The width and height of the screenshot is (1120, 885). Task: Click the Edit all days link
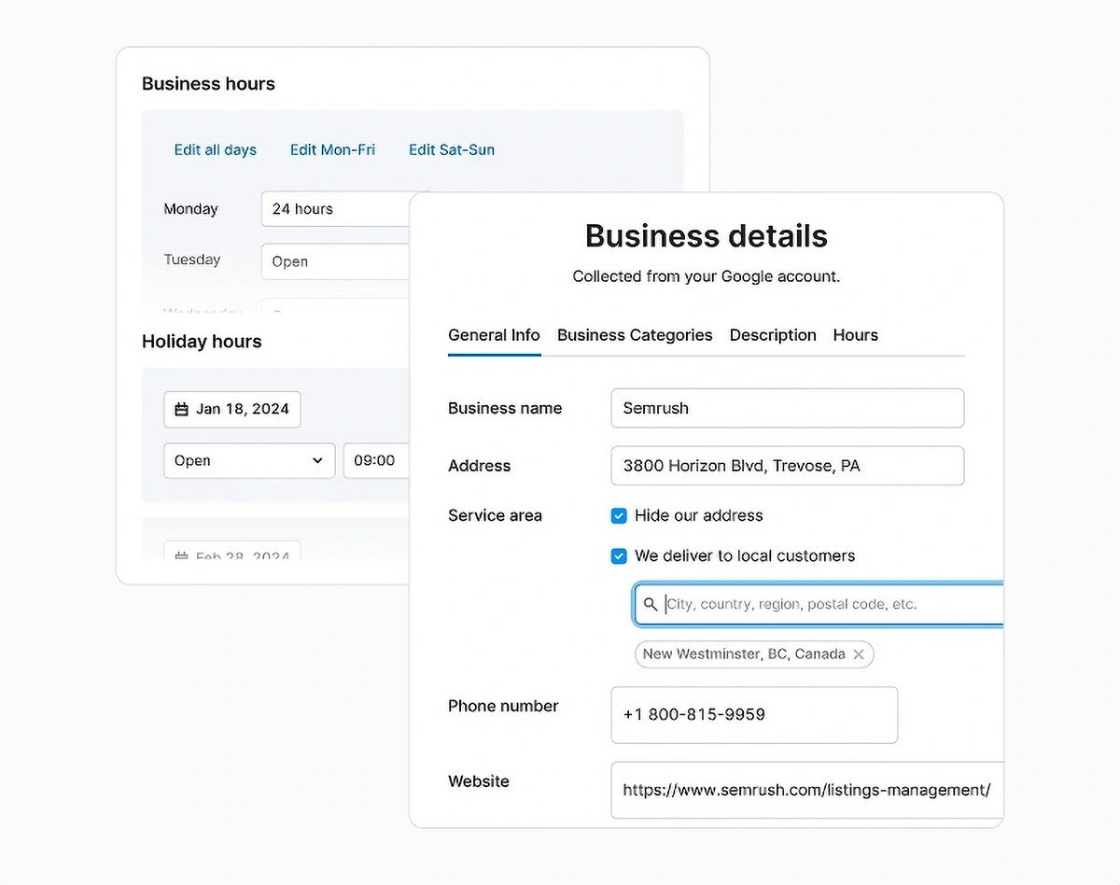[x=215, y=149]
